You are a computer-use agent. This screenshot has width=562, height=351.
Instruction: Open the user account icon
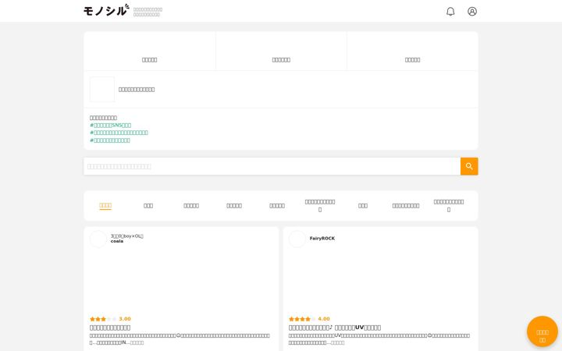472,12
